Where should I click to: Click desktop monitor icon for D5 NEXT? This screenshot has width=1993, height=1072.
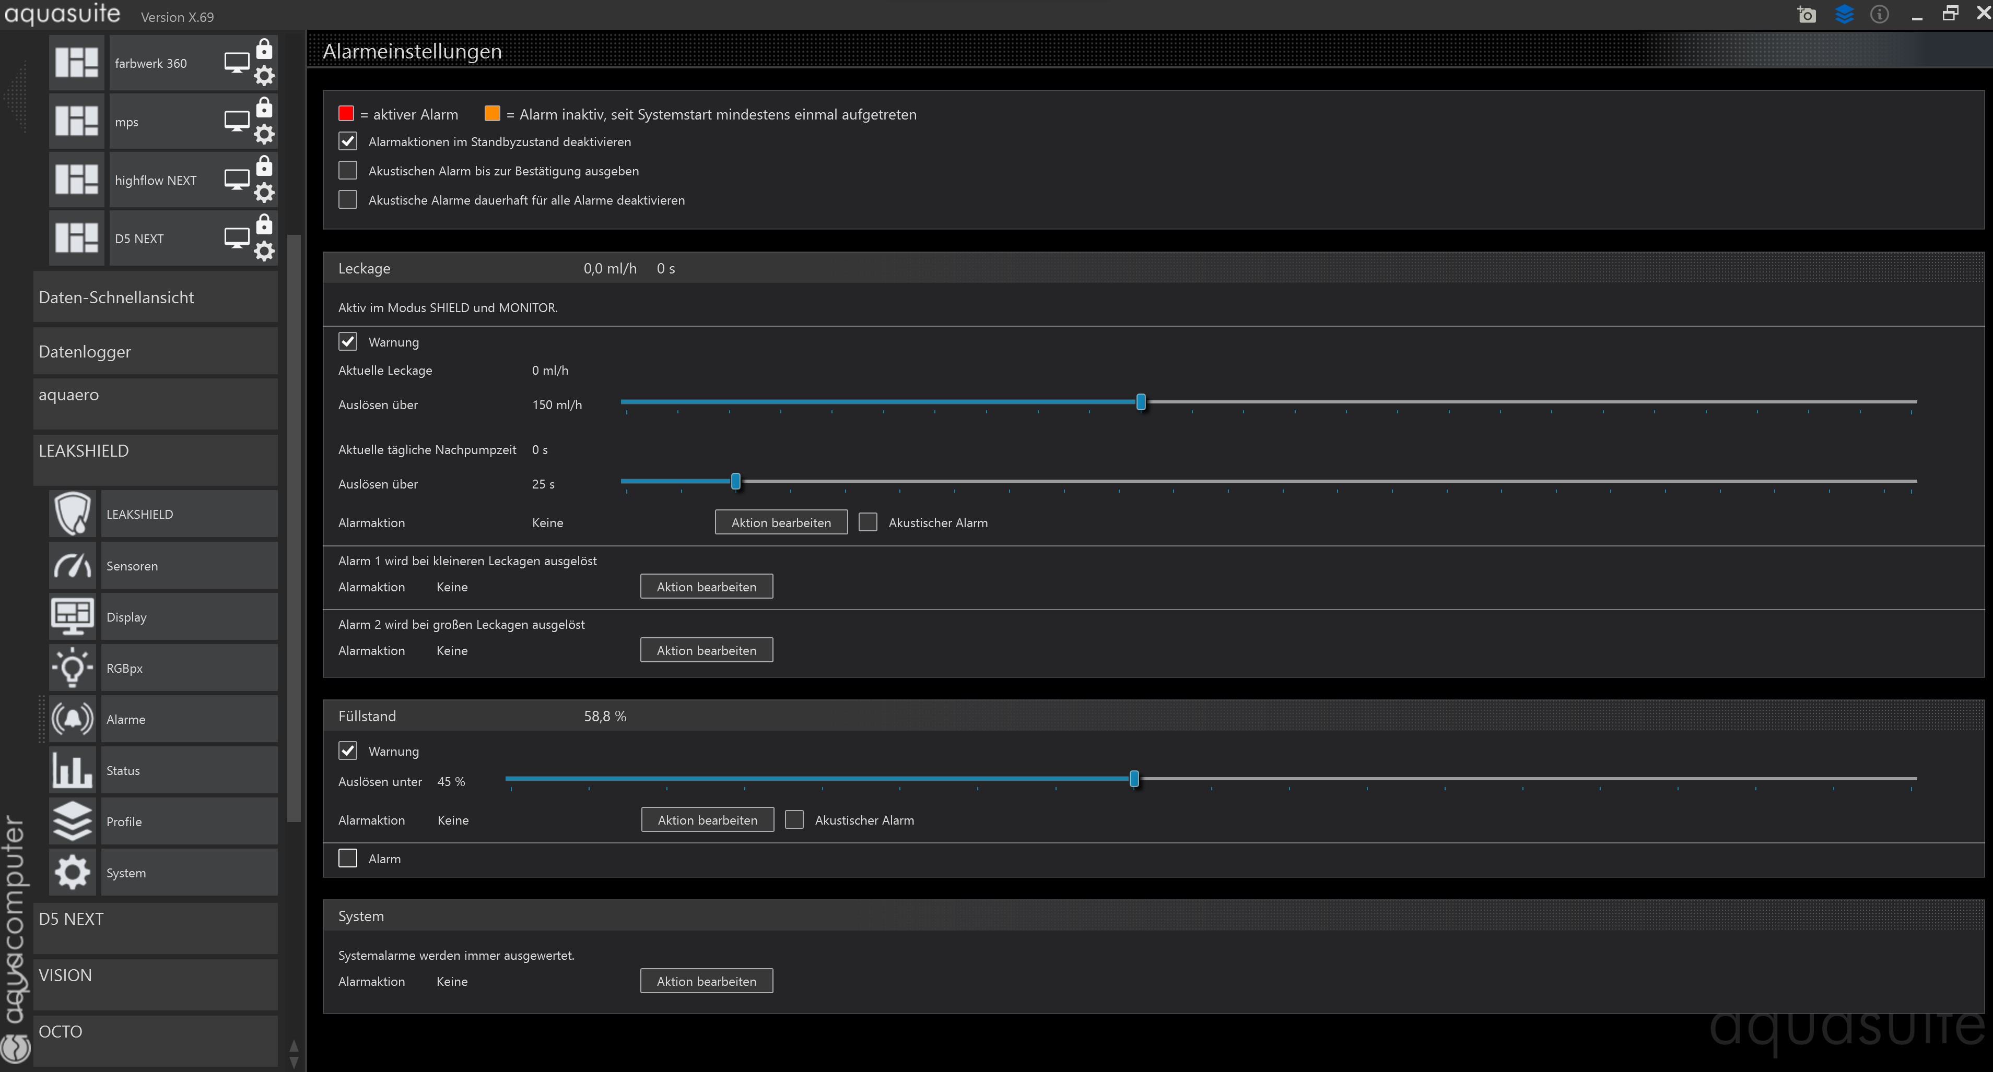click(x=237, y=238)
